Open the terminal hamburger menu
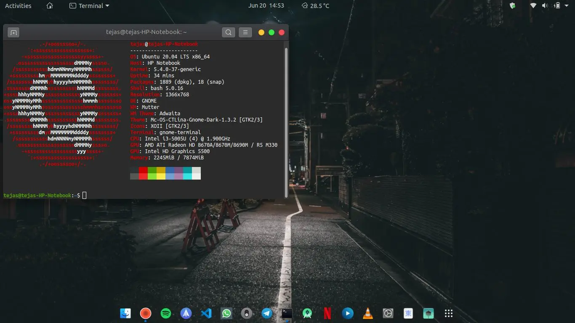Viewport: 575px width, 323px height. coord(245,32)
